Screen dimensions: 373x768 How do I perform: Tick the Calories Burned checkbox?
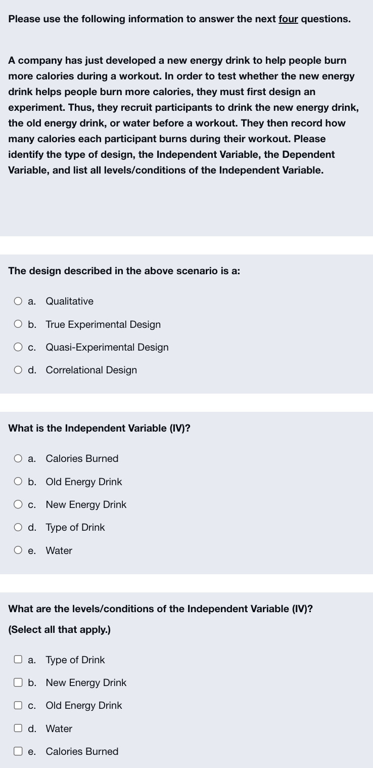click(18, 751)
